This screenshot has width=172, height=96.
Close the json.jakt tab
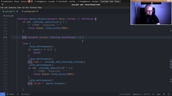coord(17,11)
